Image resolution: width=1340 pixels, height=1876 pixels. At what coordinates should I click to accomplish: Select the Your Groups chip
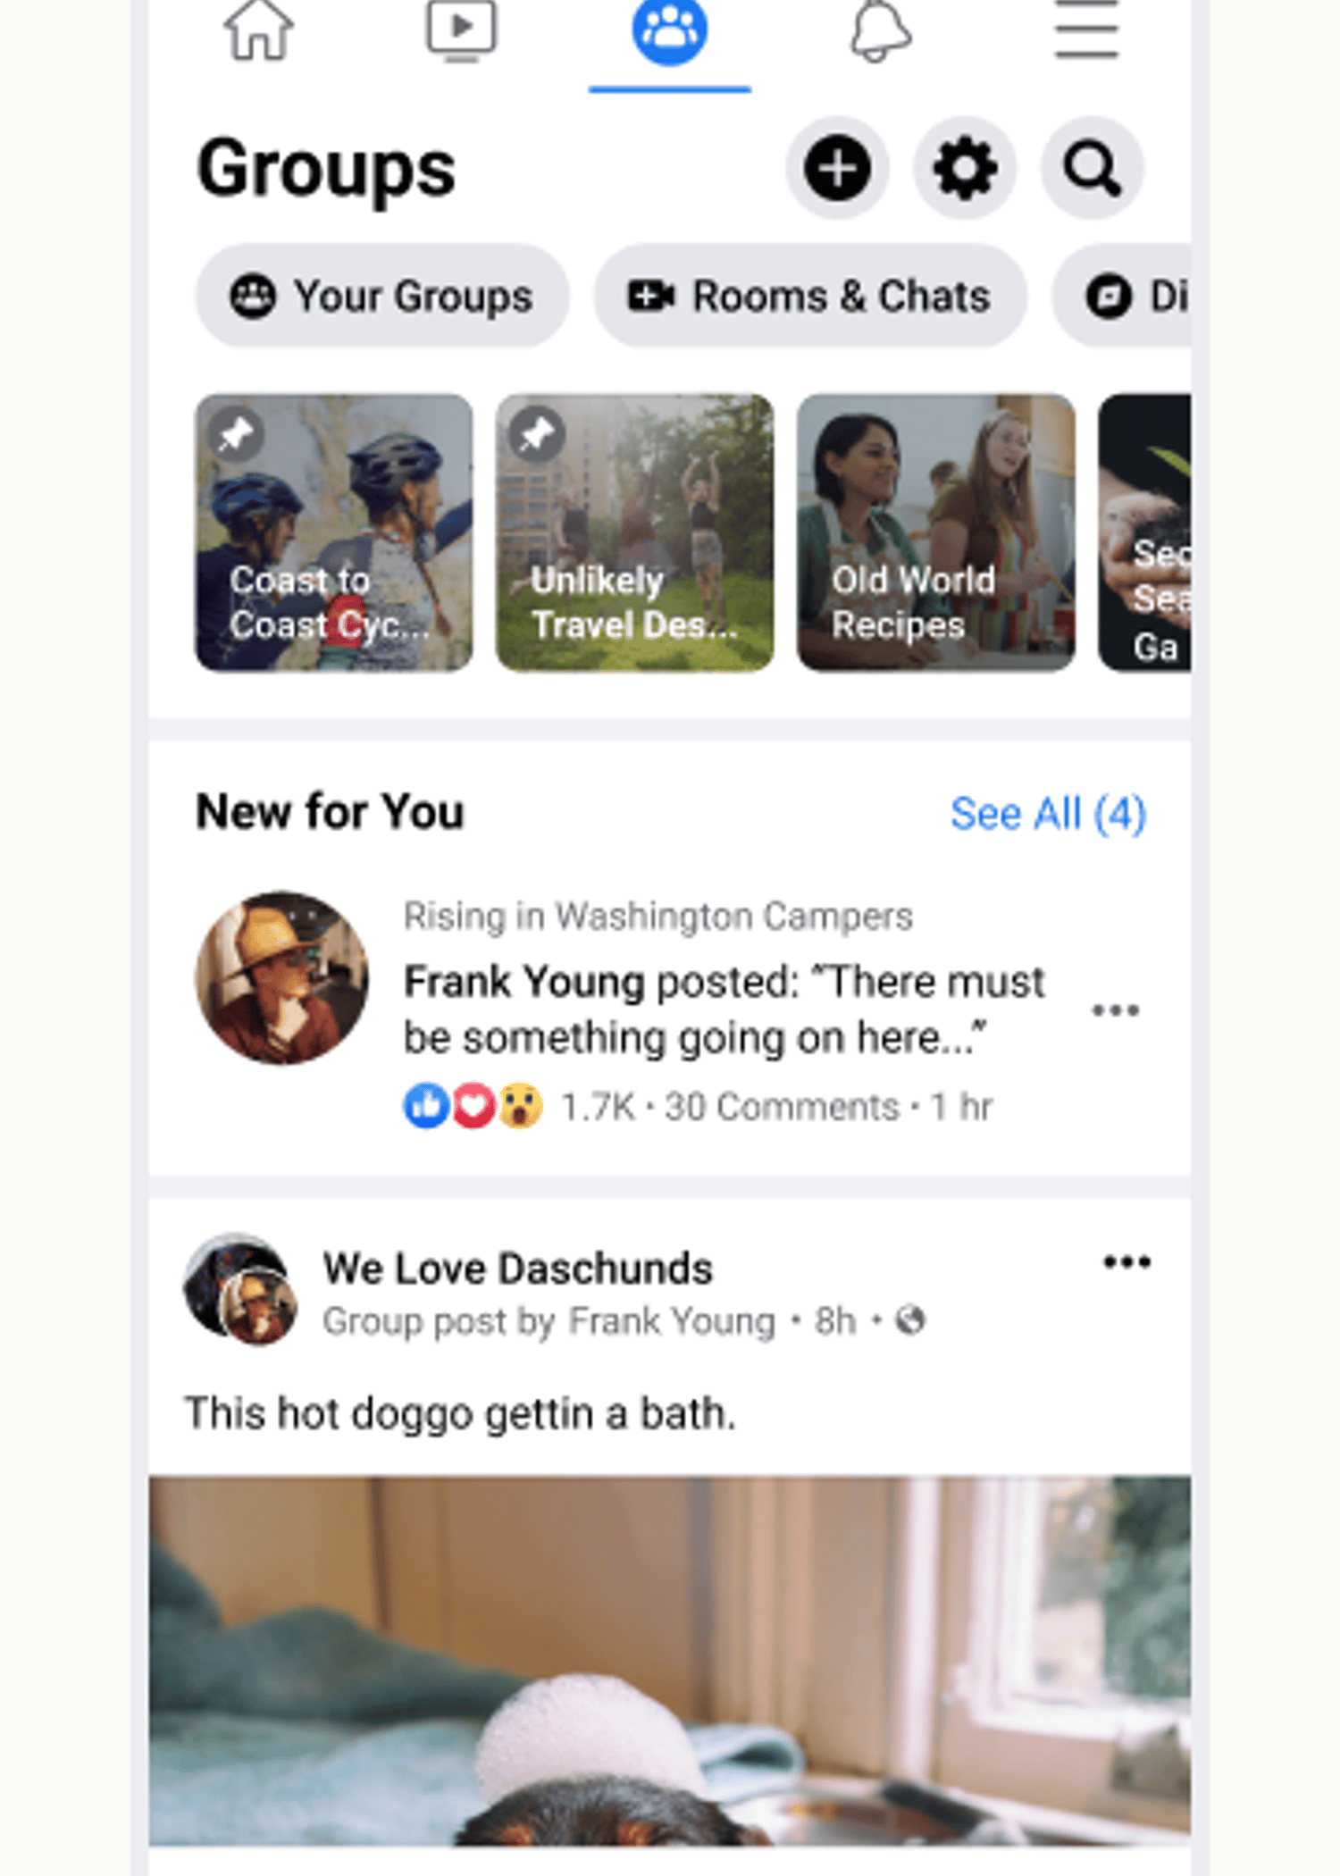click(x=382, y=296)
